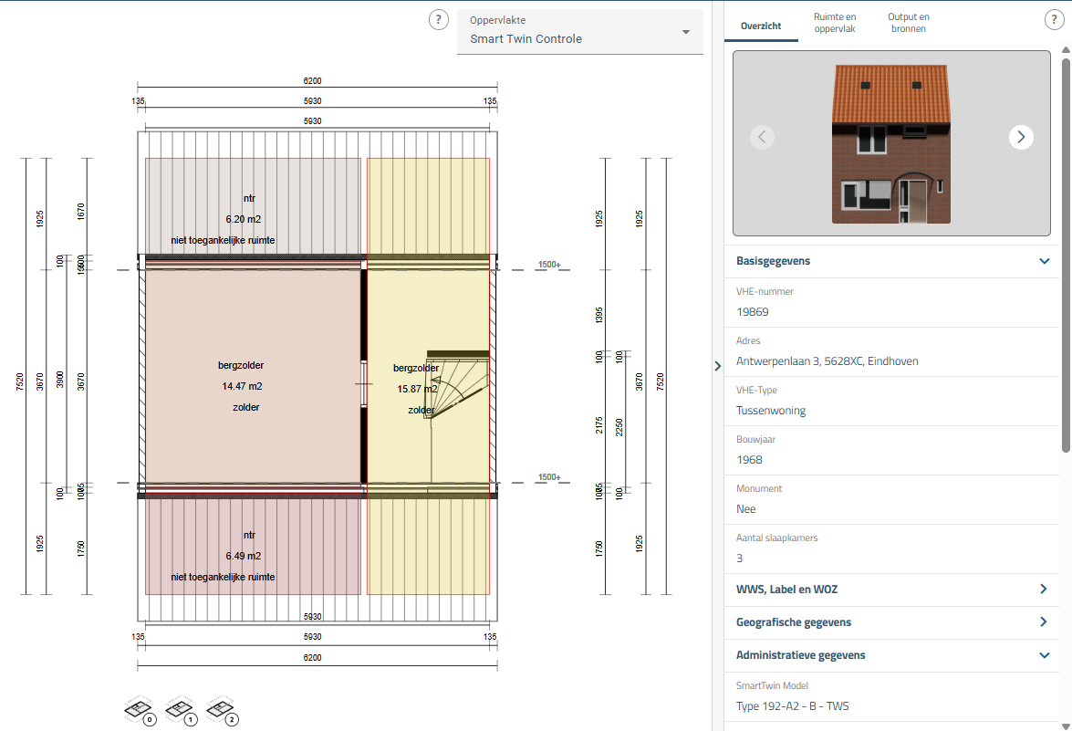Select the Overzicht tab
This screenshot has width=1072, height=731.
761,26
